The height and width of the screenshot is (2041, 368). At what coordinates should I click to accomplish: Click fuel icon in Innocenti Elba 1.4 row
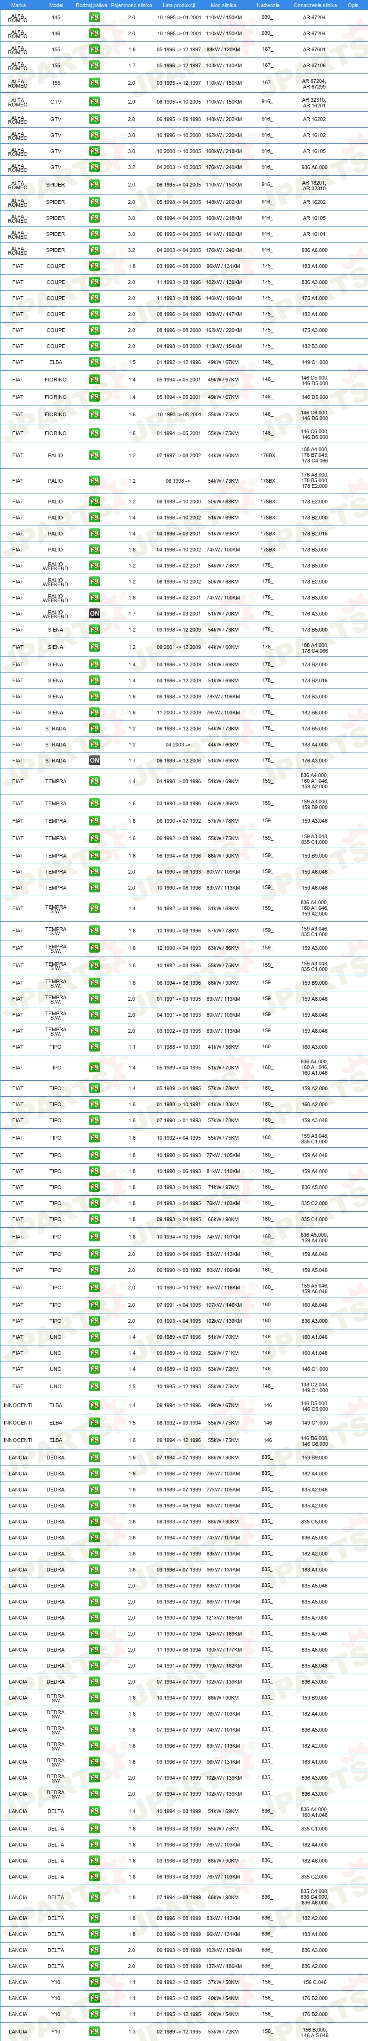pyautogui.click(x=94, y=1406)
